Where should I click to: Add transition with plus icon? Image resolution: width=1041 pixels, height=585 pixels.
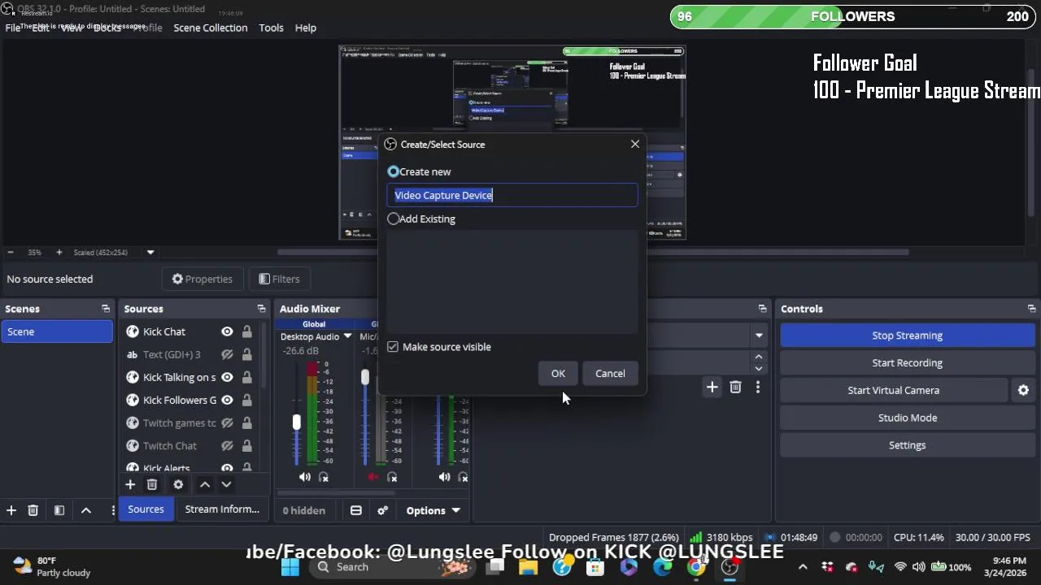pyautogui.click(x=712, y=388)
